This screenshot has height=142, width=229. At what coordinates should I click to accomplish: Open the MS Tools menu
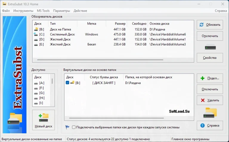point(43,11)
